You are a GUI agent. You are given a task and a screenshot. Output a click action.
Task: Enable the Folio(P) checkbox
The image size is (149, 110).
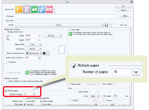coord(71,100)
